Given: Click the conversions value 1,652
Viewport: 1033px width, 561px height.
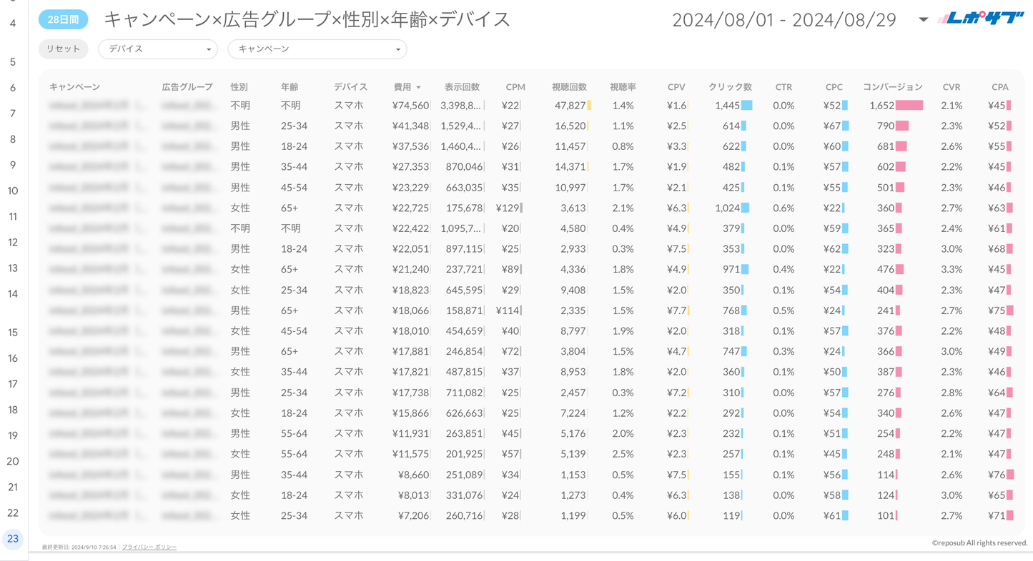Looking at the screenshot, I should click(882, 106).
